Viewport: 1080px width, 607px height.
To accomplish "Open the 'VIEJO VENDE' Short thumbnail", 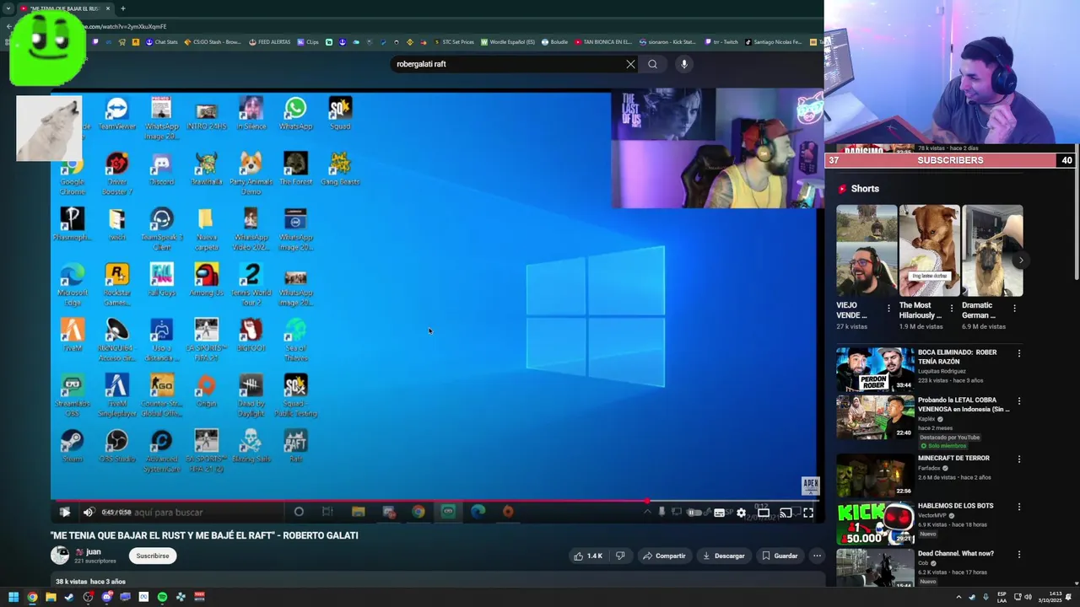I will (867, 250).
